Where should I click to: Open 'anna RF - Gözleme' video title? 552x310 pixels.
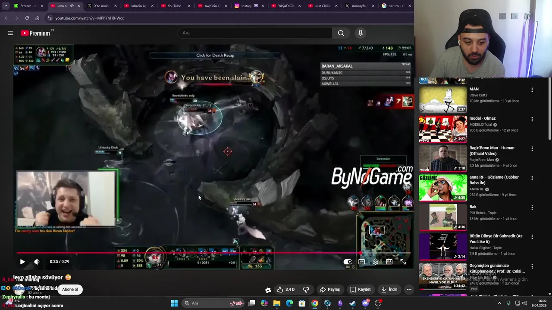coord(494,180)
